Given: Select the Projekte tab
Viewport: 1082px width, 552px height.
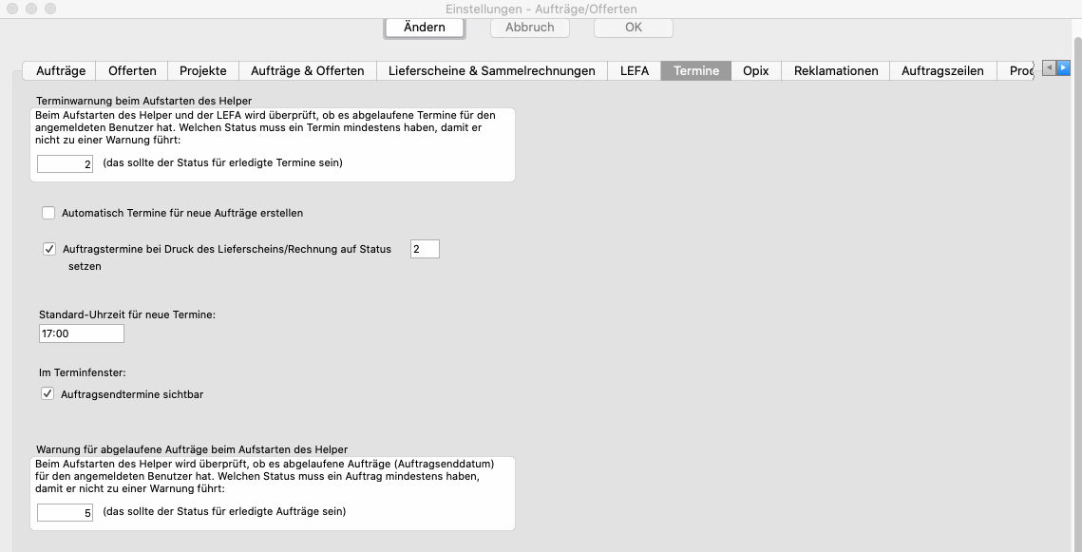Looking at the screenshot, I should pos(203,71).
